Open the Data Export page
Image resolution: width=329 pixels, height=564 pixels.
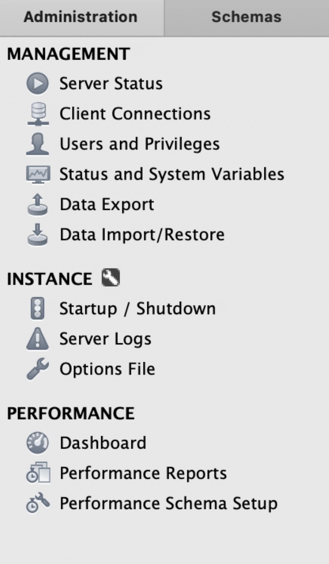point(107,204)
